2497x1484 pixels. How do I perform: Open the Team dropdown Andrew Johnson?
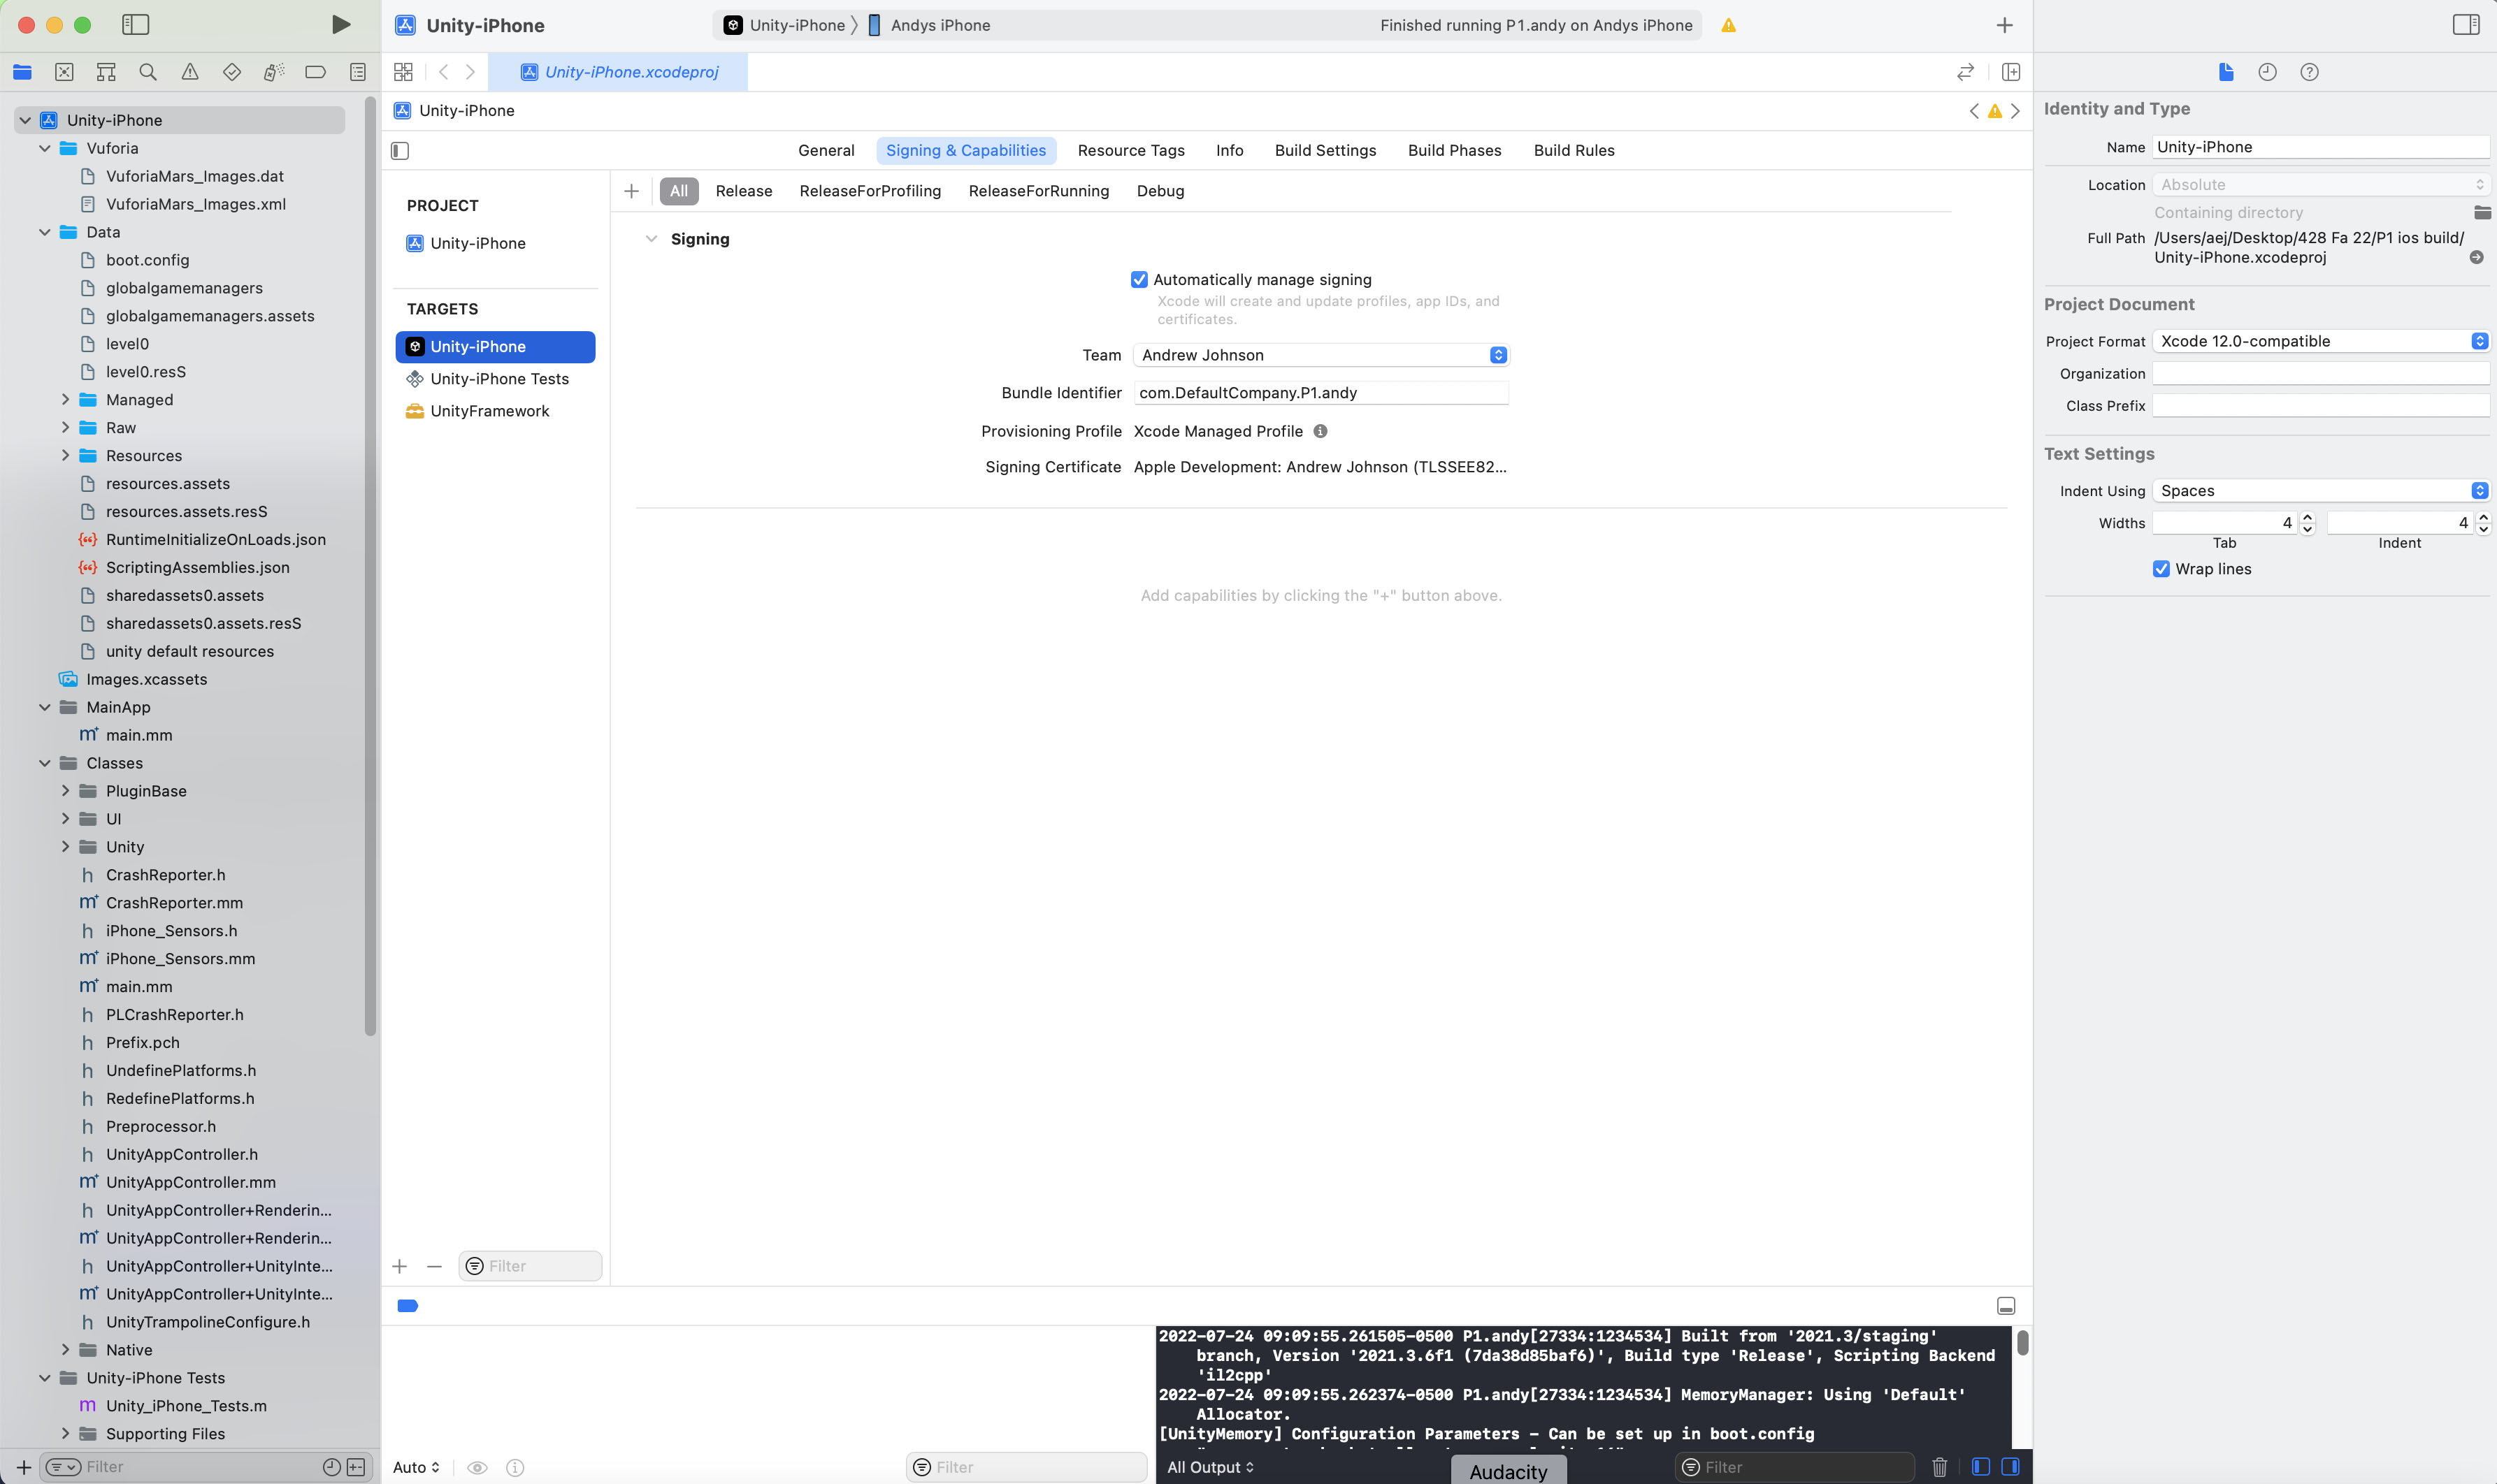(x=1321, y=355)
